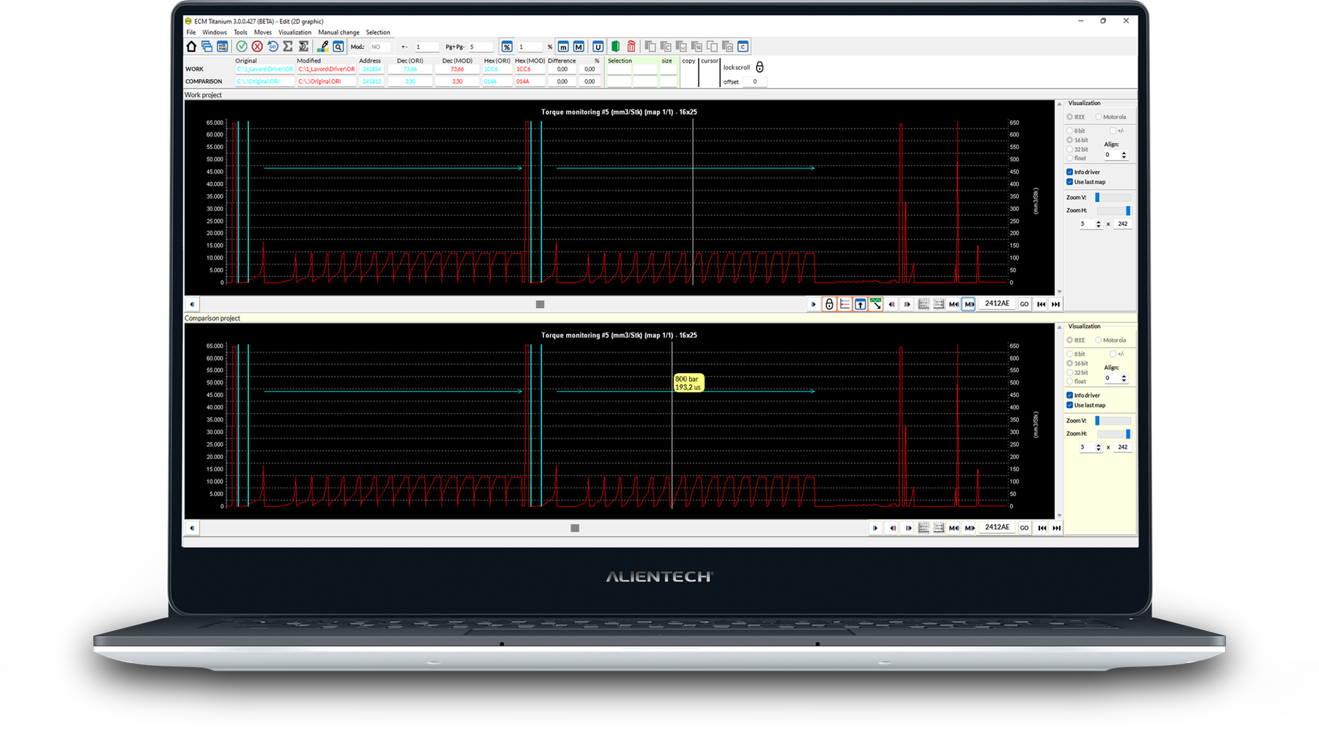Click the red X cancel icon
This screenshot has width=1319, height=731.
(x=257, y=46)
